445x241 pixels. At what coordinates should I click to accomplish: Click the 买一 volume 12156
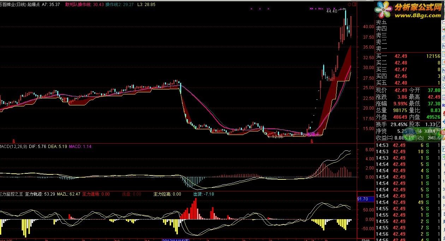[x=433, y=56]
